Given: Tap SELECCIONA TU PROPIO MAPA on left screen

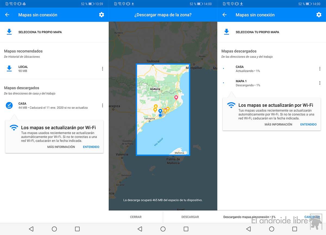Looking at the screenshot, I should 40,32.
